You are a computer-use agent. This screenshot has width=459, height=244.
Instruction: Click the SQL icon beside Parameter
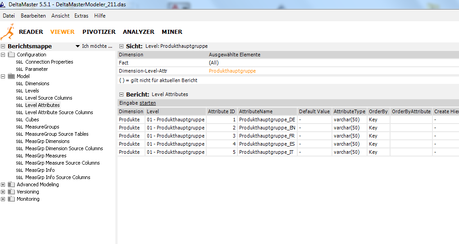[19, 69]
